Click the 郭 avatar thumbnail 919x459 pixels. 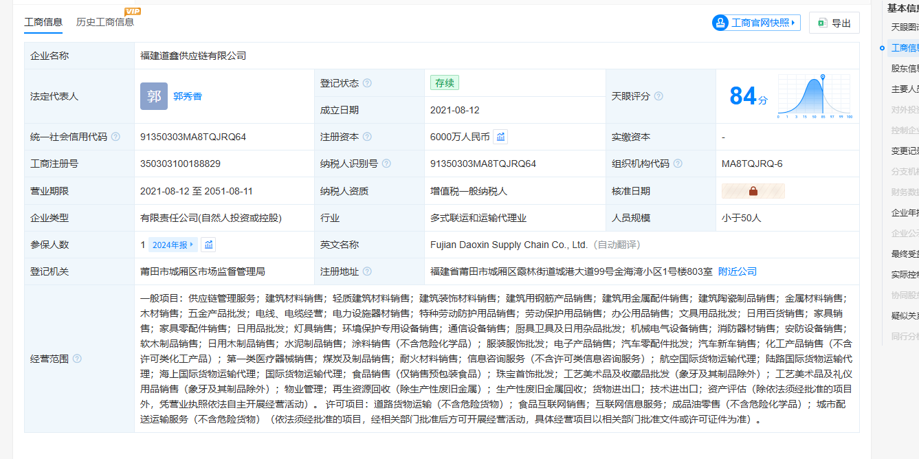coord(154,96)
